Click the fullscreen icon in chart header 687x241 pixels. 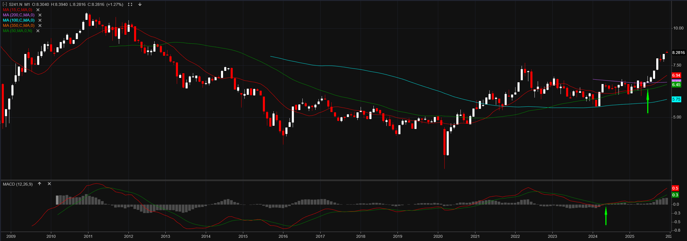point(130,4)
